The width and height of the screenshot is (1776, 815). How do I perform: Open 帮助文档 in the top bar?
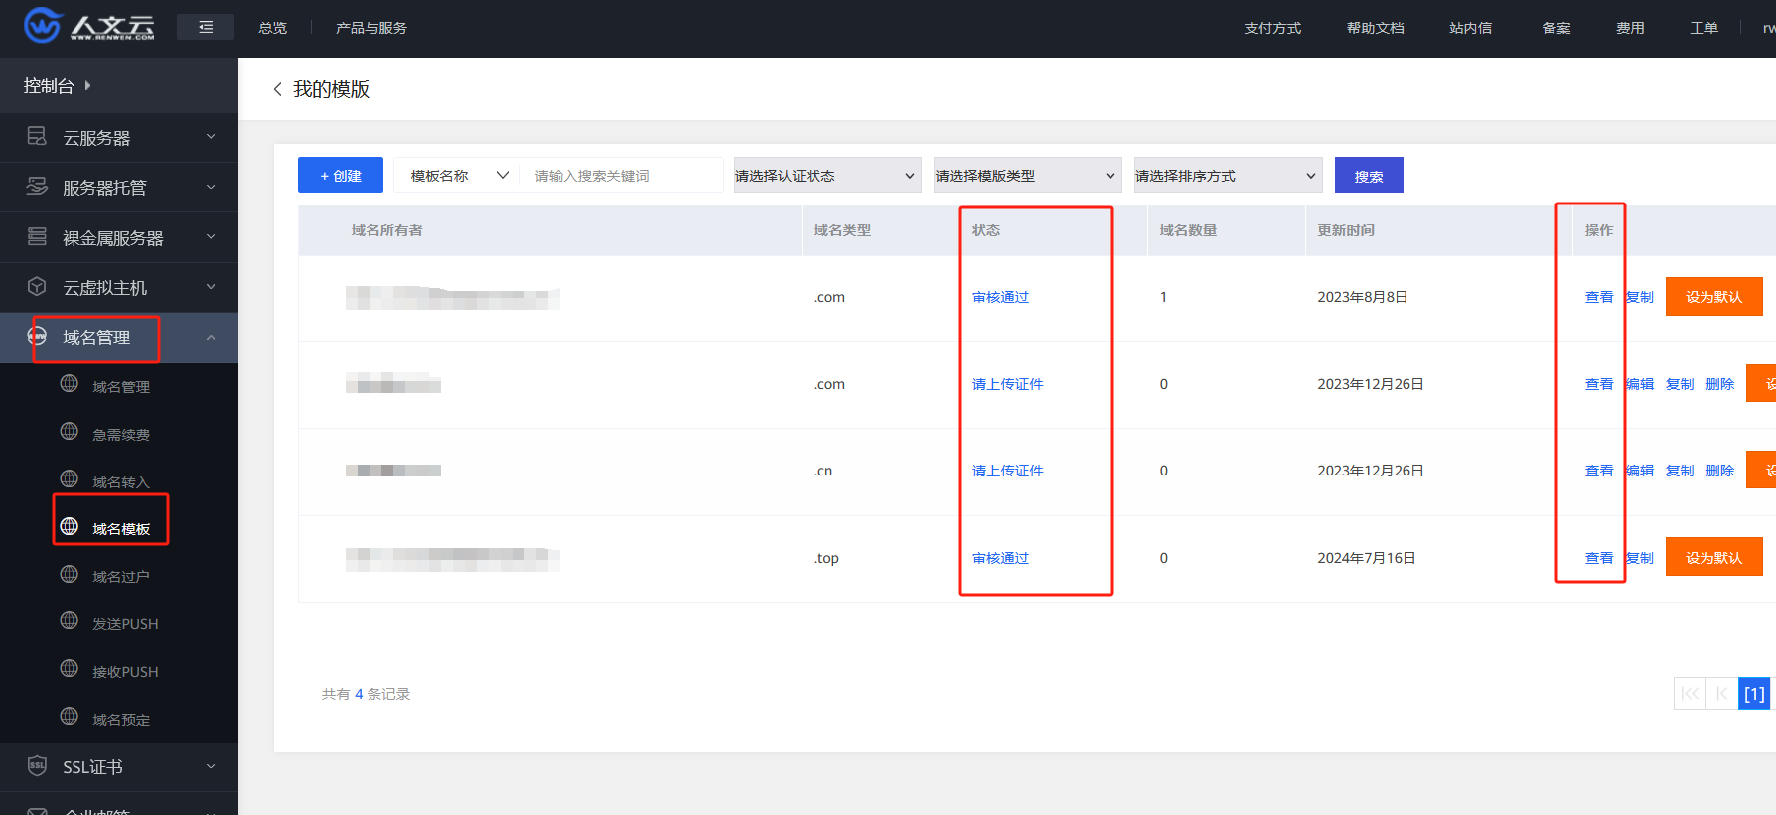coord(1376,28)
